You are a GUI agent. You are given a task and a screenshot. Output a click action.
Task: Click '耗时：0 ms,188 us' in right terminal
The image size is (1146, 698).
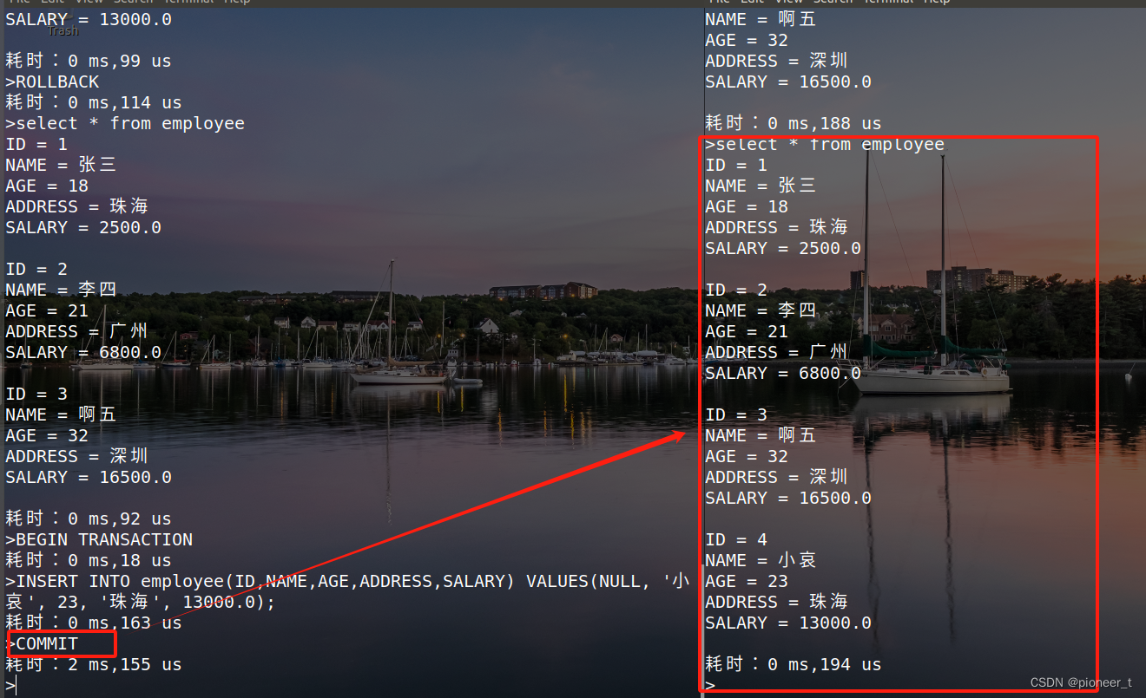pyautogui.click(x=794, y=124)
